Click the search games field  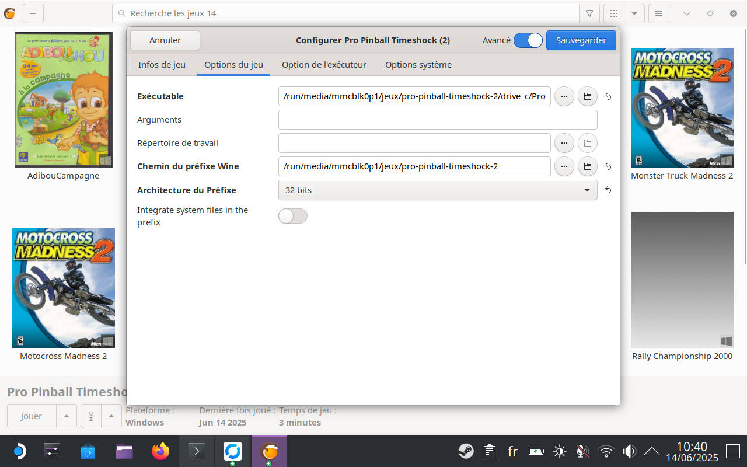click(x=345, y=13)
